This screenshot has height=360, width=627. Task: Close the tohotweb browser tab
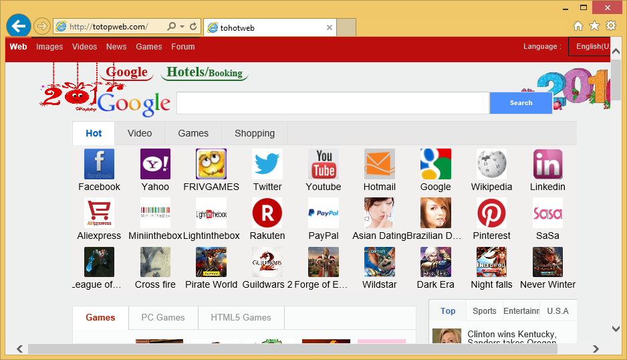(330, 27)
